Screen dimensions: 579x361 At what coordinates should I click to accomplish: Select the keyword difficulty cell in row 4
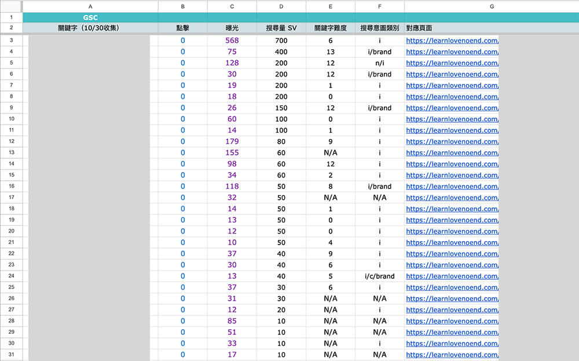pos(331,52)
